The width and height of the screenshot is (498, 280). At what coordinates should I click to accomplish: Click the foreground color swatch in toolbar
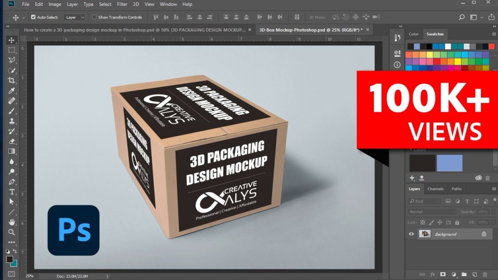pos(9,260)
